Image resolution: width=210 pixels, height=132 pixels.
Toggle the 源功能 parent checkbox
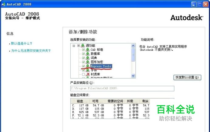point(79,46)
